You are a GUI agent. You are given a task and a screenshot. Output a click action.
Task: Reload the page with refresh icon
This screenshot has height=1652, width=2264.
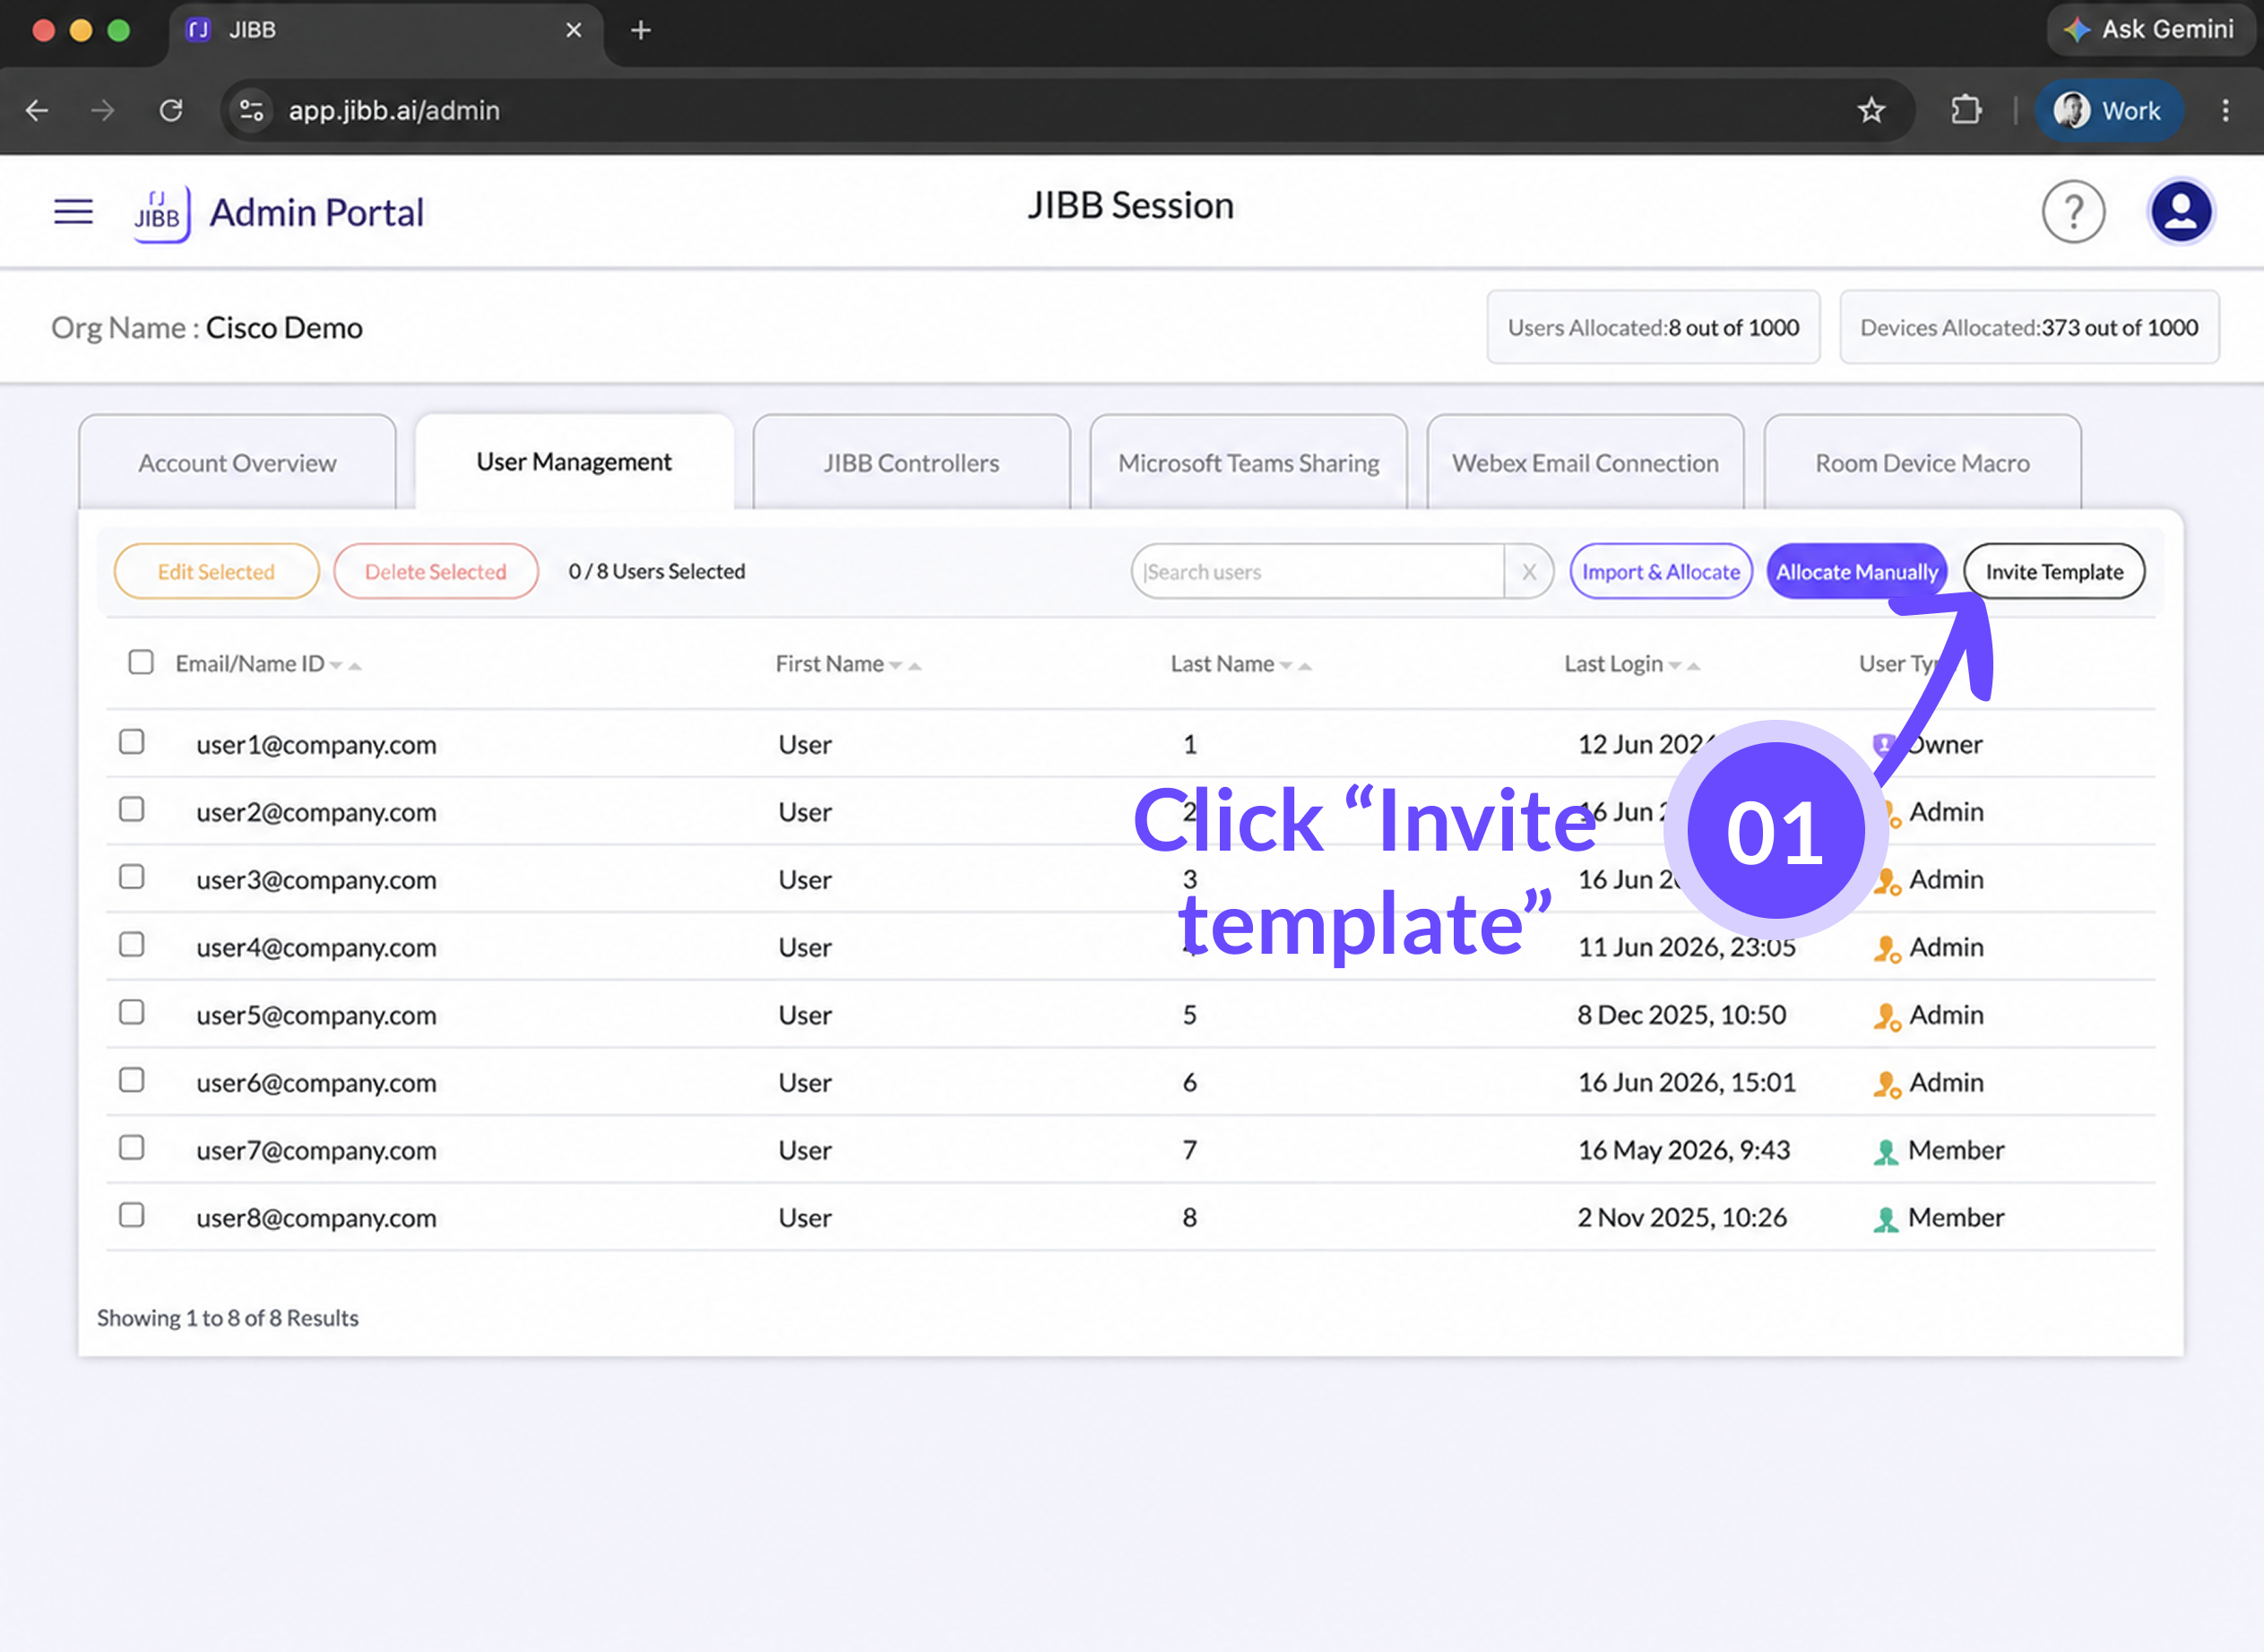(x=171, y=110)
